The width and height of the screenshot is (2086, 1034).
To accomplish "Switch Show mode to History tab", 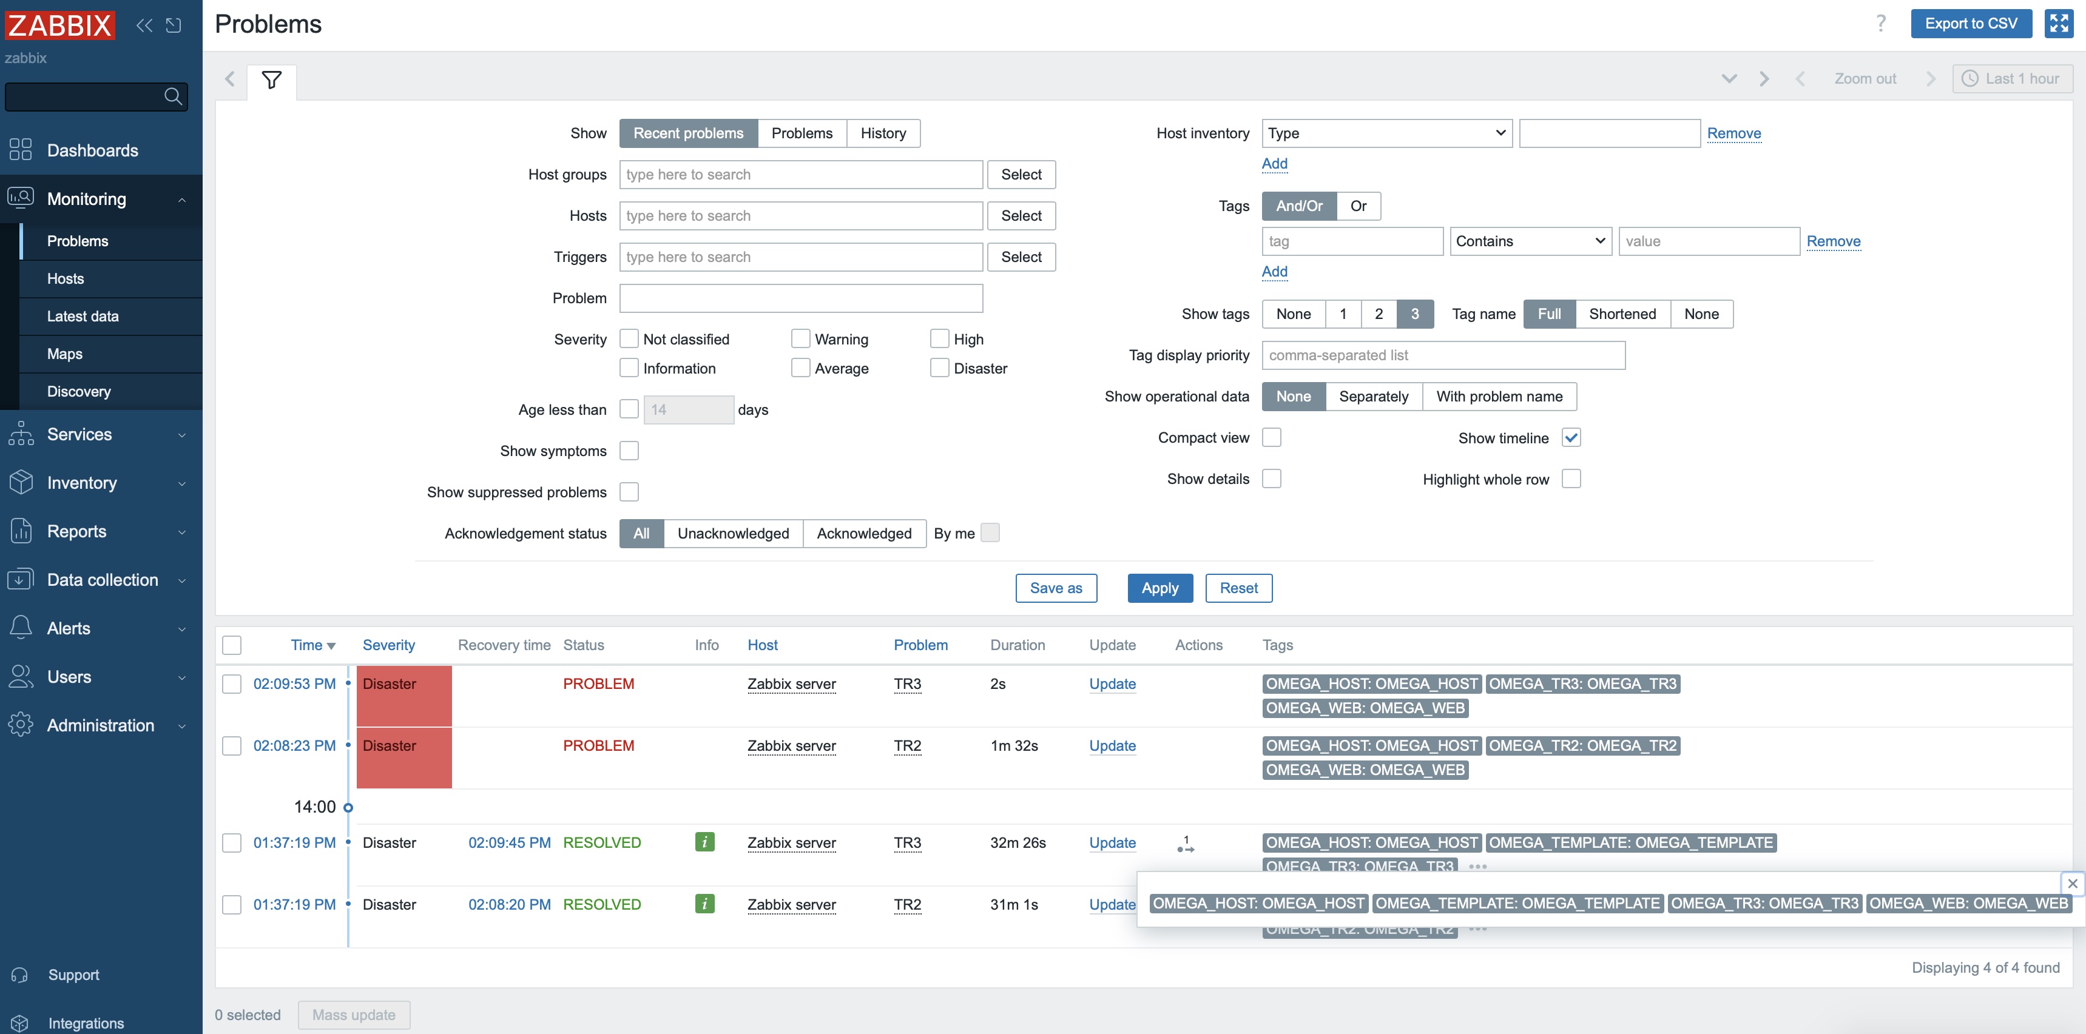I will (x=883, y=133).
